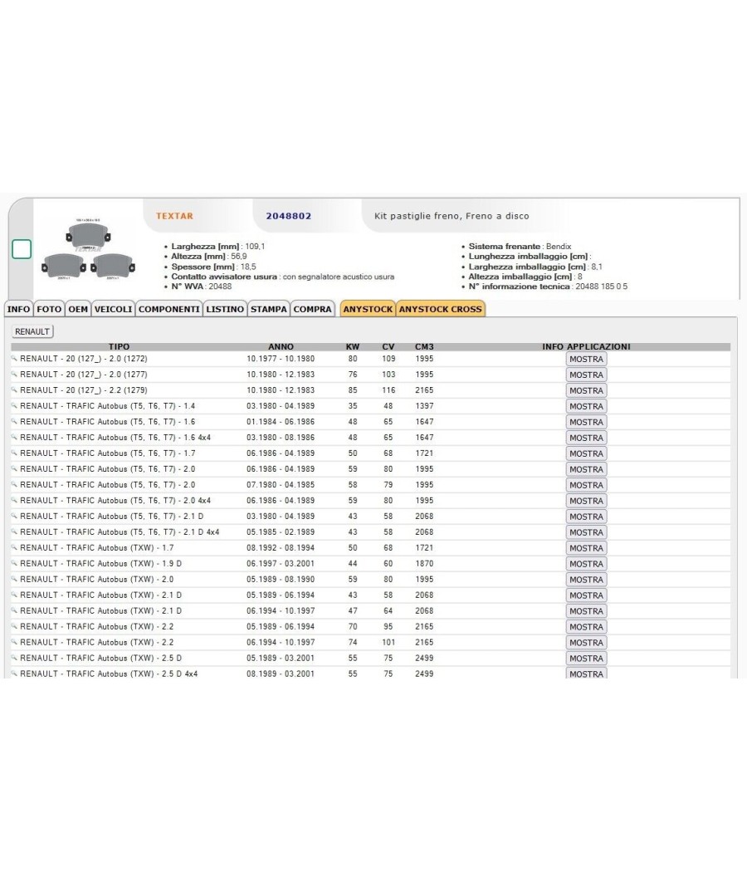The image size is (747, 872).
Task: Select the STAMPA tab
Action: point(268,309)
